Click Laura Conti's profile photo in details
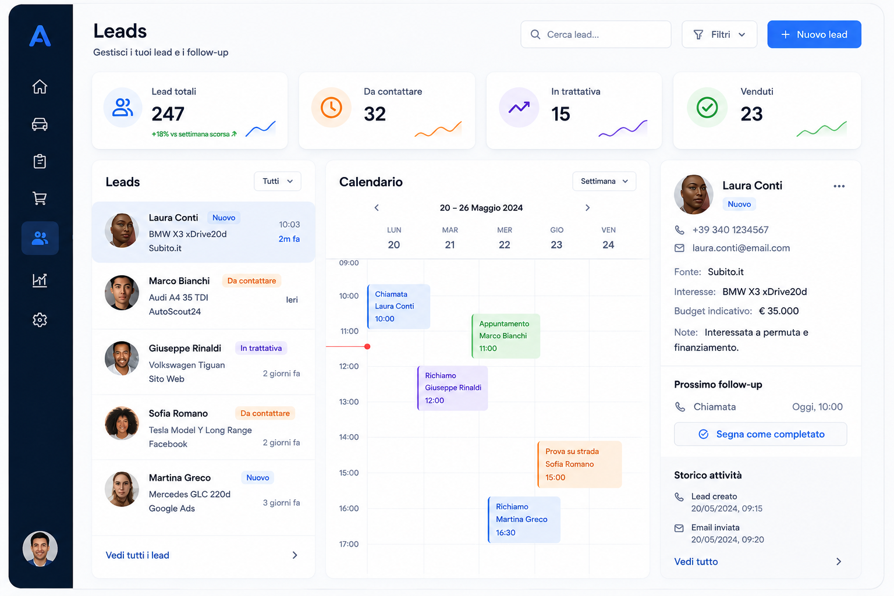Image resolution: width=894 pixels, height=596 pixels. coord(693,194)
